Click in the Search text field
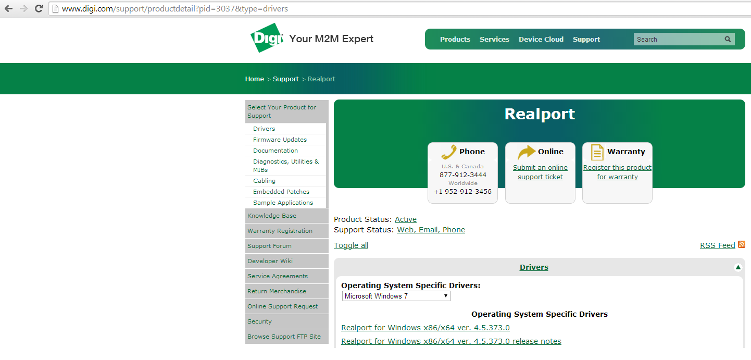Screen dimensions: 751x360 click(x=677, y=39)
